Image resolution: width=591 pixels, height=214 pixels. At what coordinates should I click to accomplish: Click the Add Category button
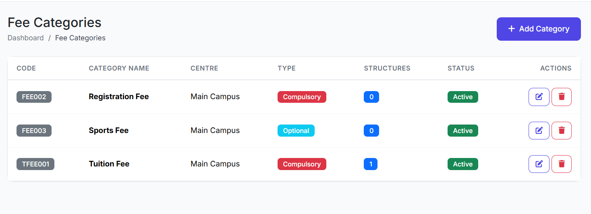[539, 29]
